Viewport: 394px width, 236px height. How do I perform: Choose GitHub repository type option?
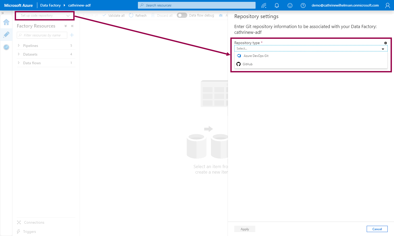coord(247,64)
